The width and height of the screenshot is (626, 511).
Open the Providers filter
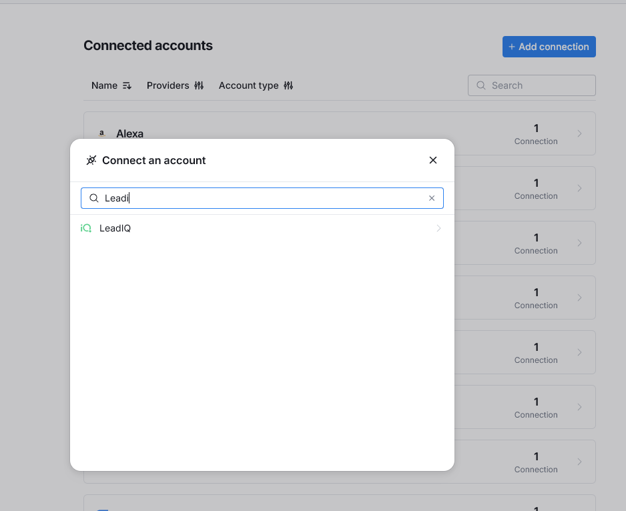tap(175, 85)
